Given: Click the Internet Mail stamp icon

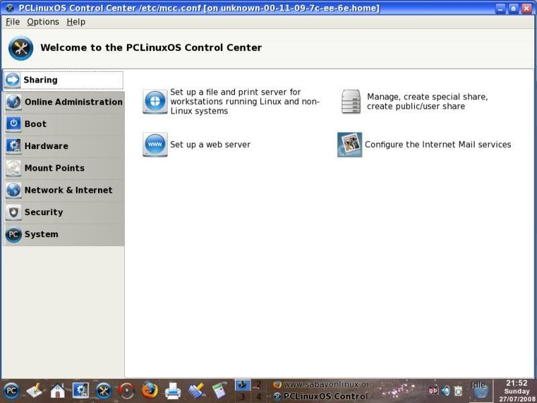Looking at the screenshot, I should click(350, 144).
